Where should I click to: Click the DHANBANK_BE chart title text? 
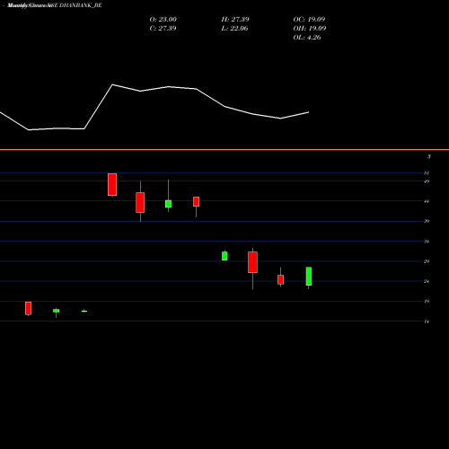point(55,5)
